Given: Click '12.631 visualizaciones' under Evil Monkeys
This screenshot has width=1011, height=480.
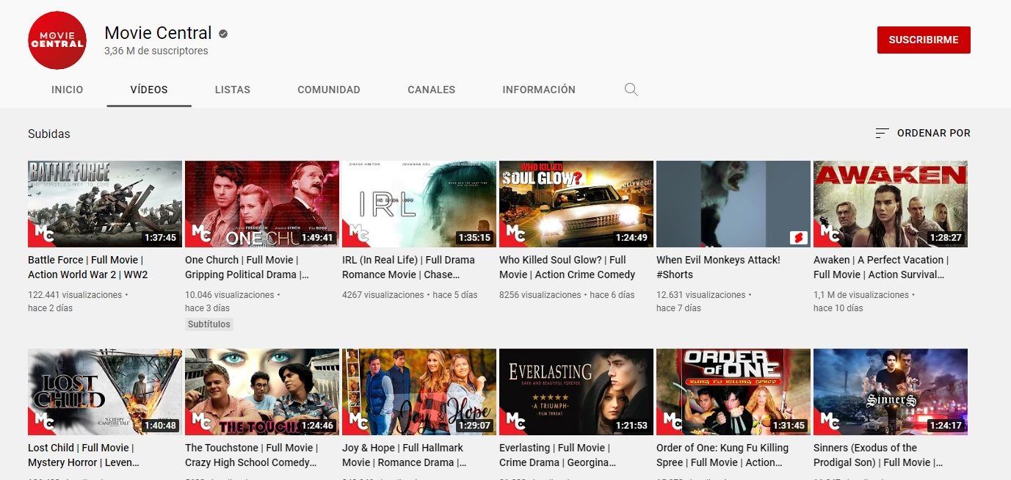Looking at the screenshot, I should pos(701,295).
